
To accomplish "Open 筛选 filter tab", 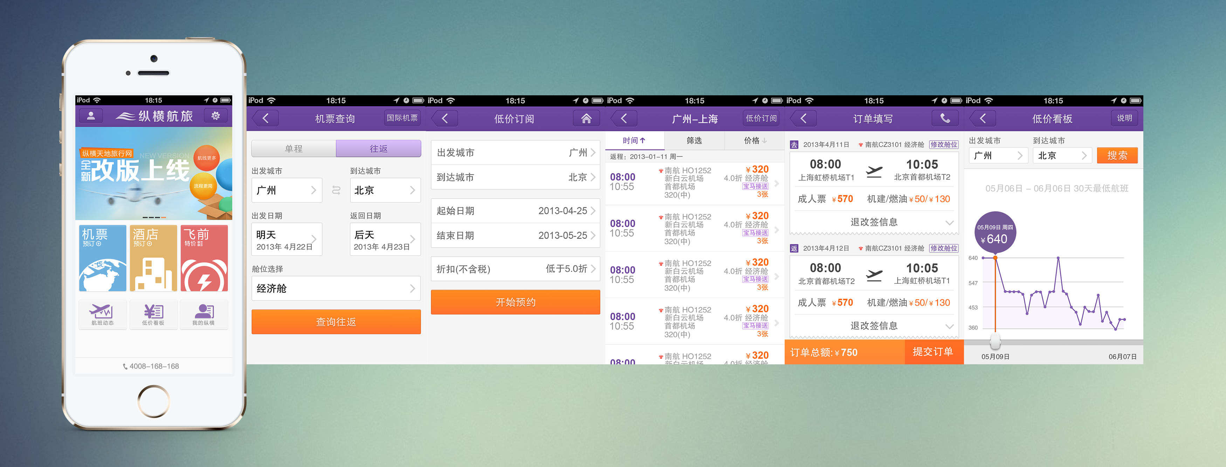I will 694,140.
